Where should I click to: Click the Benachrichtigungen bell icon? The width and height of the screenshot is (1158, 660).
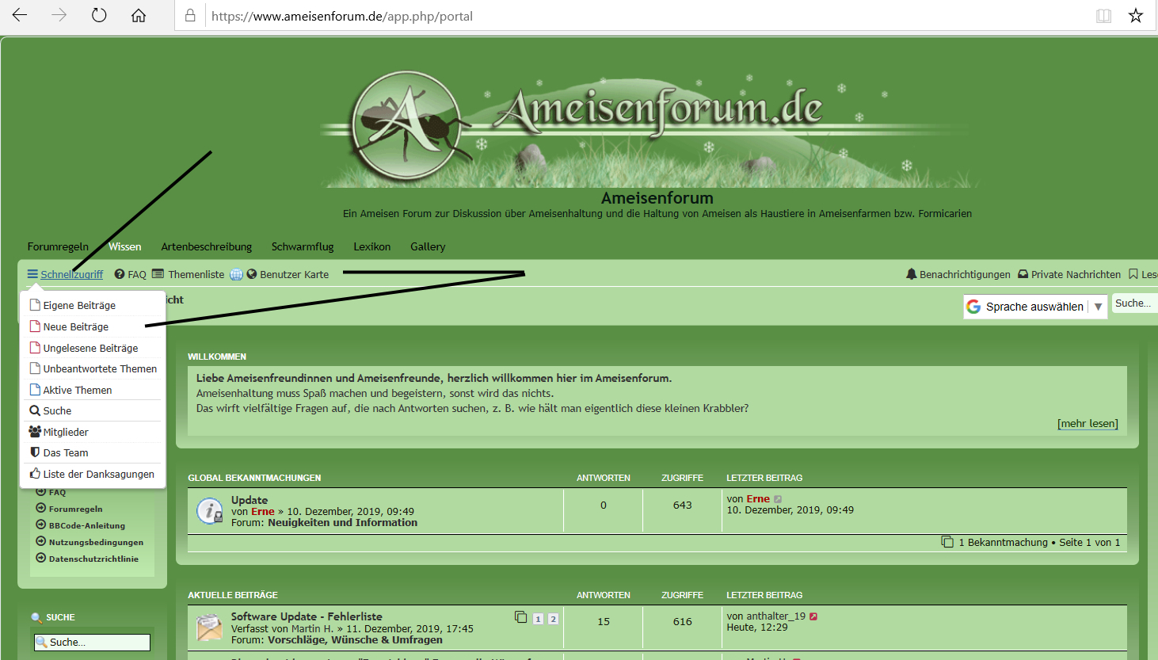tap(911, 274)
